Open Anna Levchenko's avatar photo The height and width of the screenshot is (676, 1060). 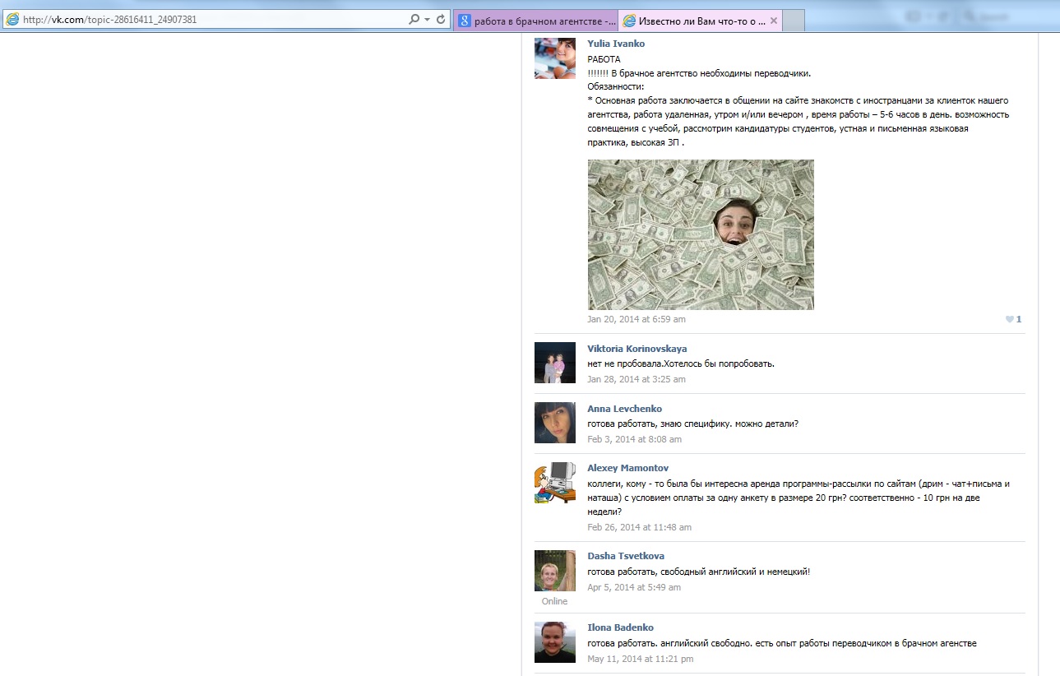click(555, 423)
